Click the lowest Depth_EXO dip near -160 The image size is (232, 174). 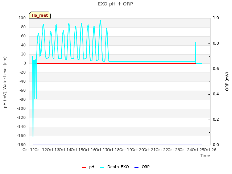(33, 137)
